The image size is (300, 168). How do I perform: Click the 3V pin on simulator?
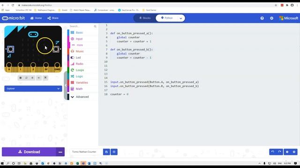(x=46, y=67)
